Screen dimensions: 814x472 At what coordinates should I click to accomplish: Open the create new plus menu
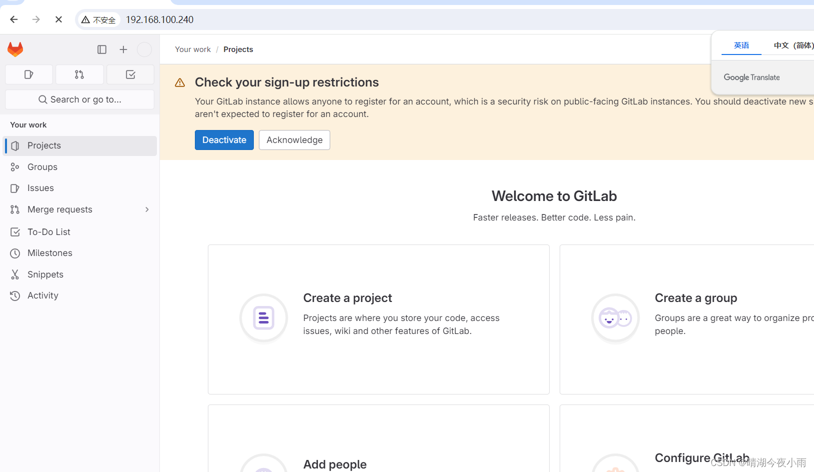point(123,49)
